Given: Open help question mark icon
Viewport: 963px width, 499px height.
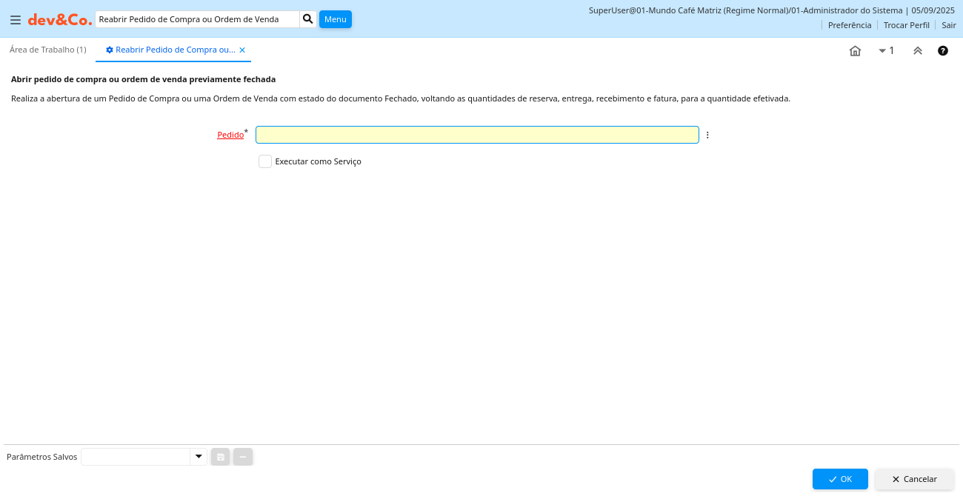Looking at the screenshot, I should pos(942,51).
